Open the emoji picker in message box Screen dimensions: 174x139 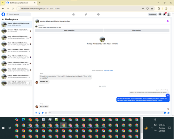pyautogui.click(x=165, y=113)
